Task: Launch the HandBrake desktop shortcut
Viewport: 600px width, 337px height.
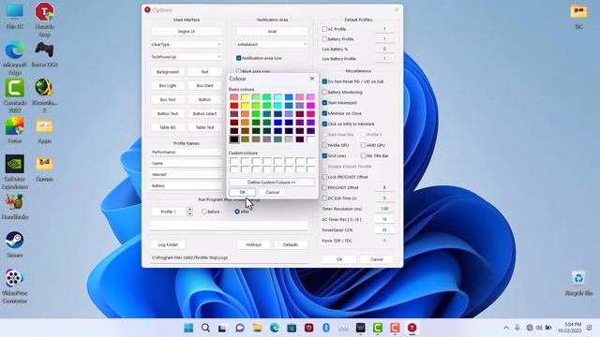Action: (15, 206)
